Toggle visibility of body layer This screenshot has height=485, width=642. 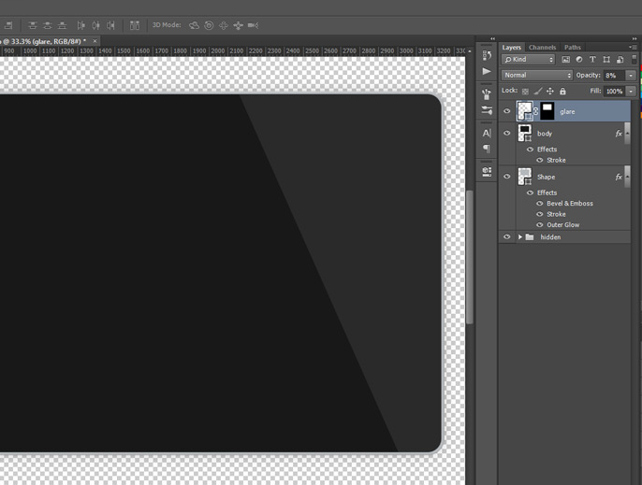click(507, 134)
